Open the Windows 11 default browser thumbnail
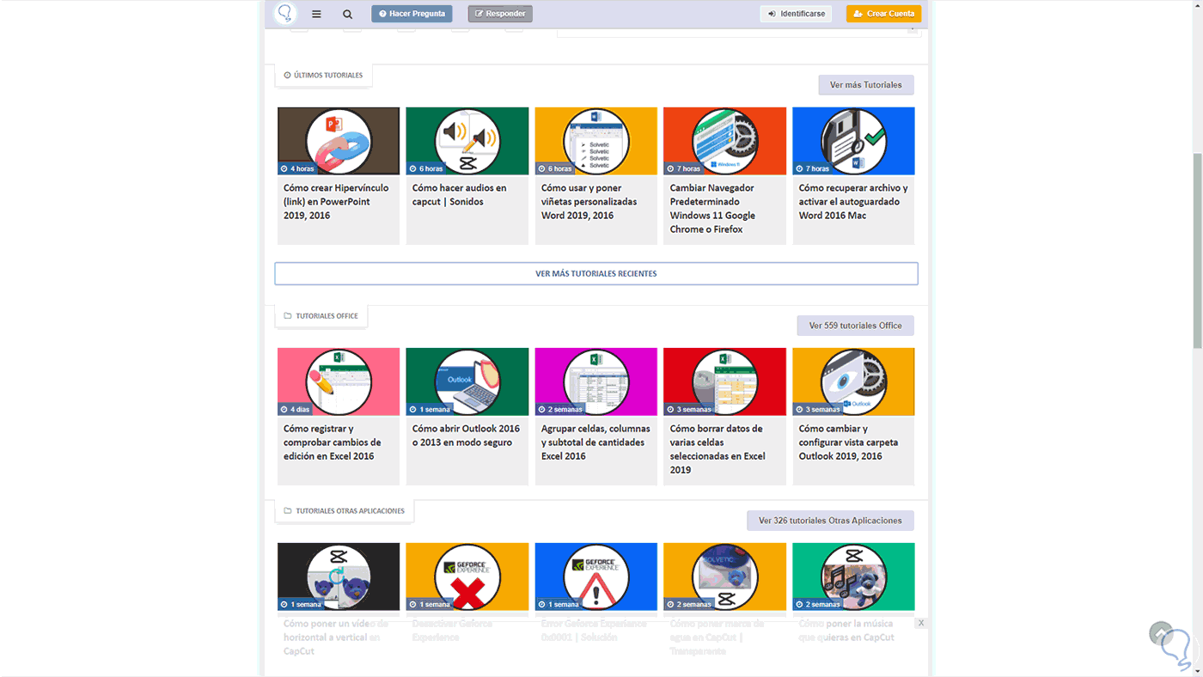This screenshot has width=1203, height=677. [724, 141]
